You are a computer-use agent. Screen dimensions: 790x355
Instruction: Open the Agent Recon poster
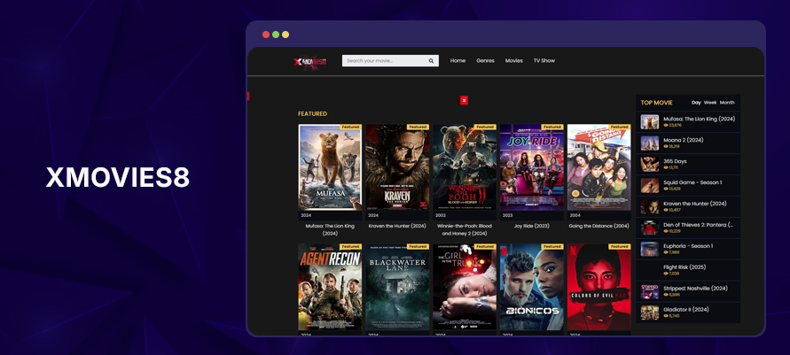tap(330, 287)
